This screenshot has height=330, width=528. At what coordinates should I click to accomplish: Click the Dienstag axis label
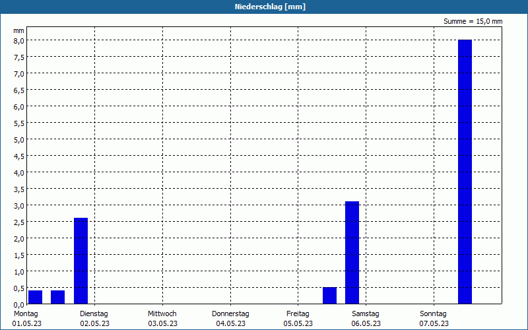(x=94, y=313)
